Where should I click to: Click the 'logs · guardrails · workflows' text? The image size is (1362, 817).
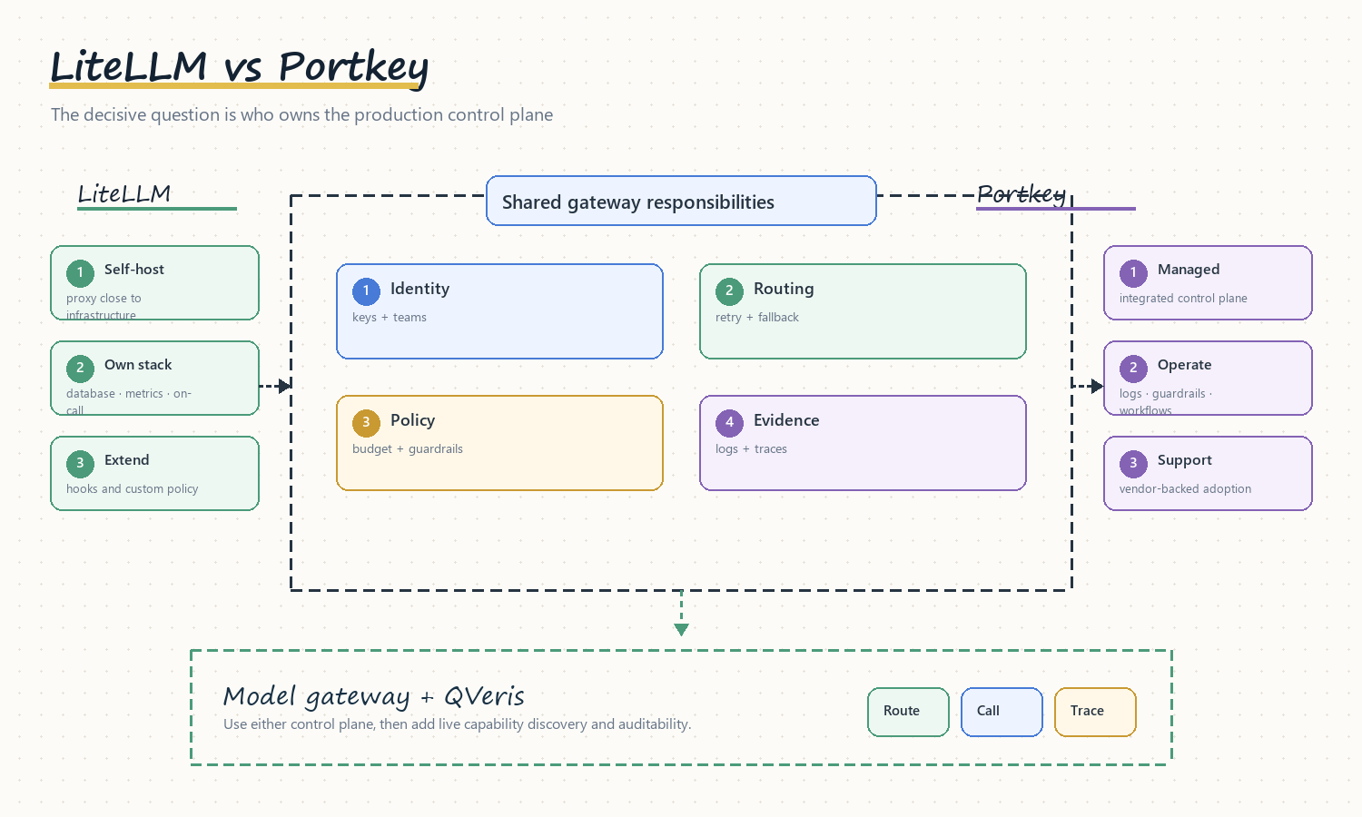click(x=1166, y=402)
